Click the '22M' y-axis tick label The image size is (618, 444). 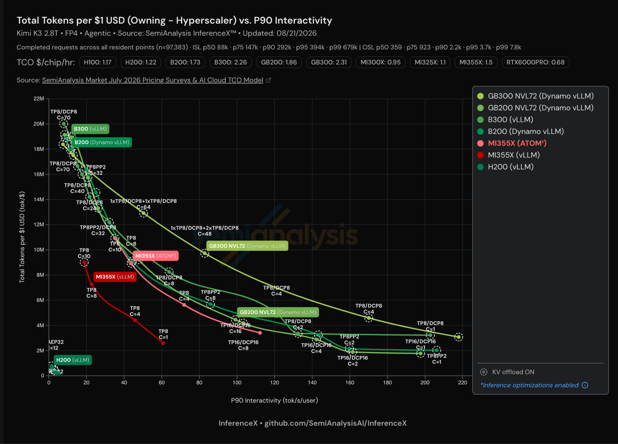click(x=39, y=99)
